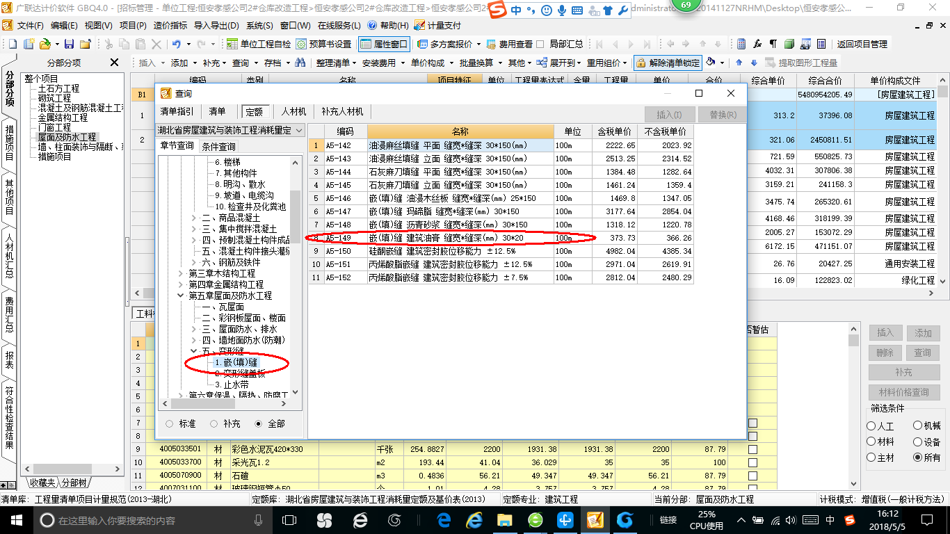
Task: Click the 费用查看 toolbar item
Action: click(x=510, y=44)
